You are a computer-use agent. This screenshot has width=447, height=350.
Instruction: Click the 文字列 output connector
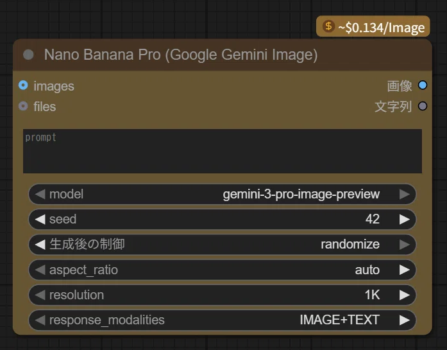point(423,106)
